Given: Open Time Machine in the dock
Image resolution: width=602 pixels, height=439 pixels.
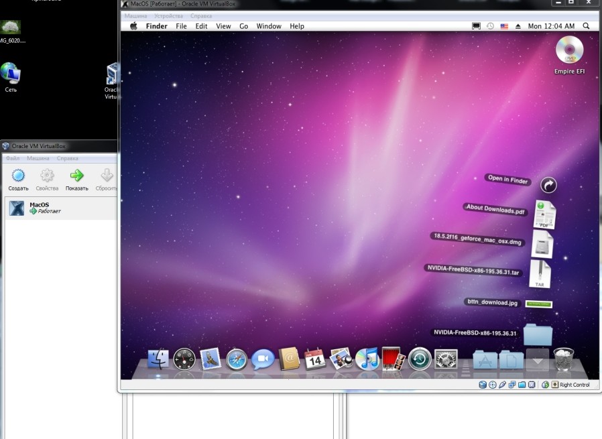Looking at the screenshot, I should click(x=420, y=359).
